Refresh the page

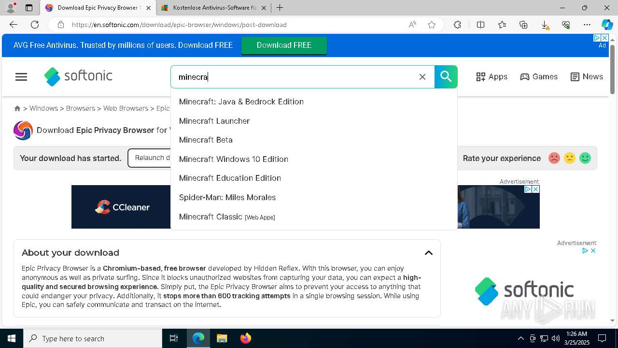35,25
